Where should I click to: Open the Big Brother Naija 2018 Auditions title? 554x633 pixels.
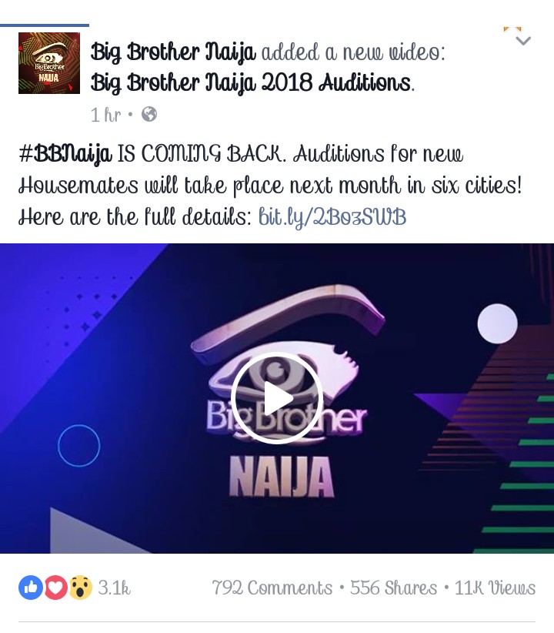(251, 83)
